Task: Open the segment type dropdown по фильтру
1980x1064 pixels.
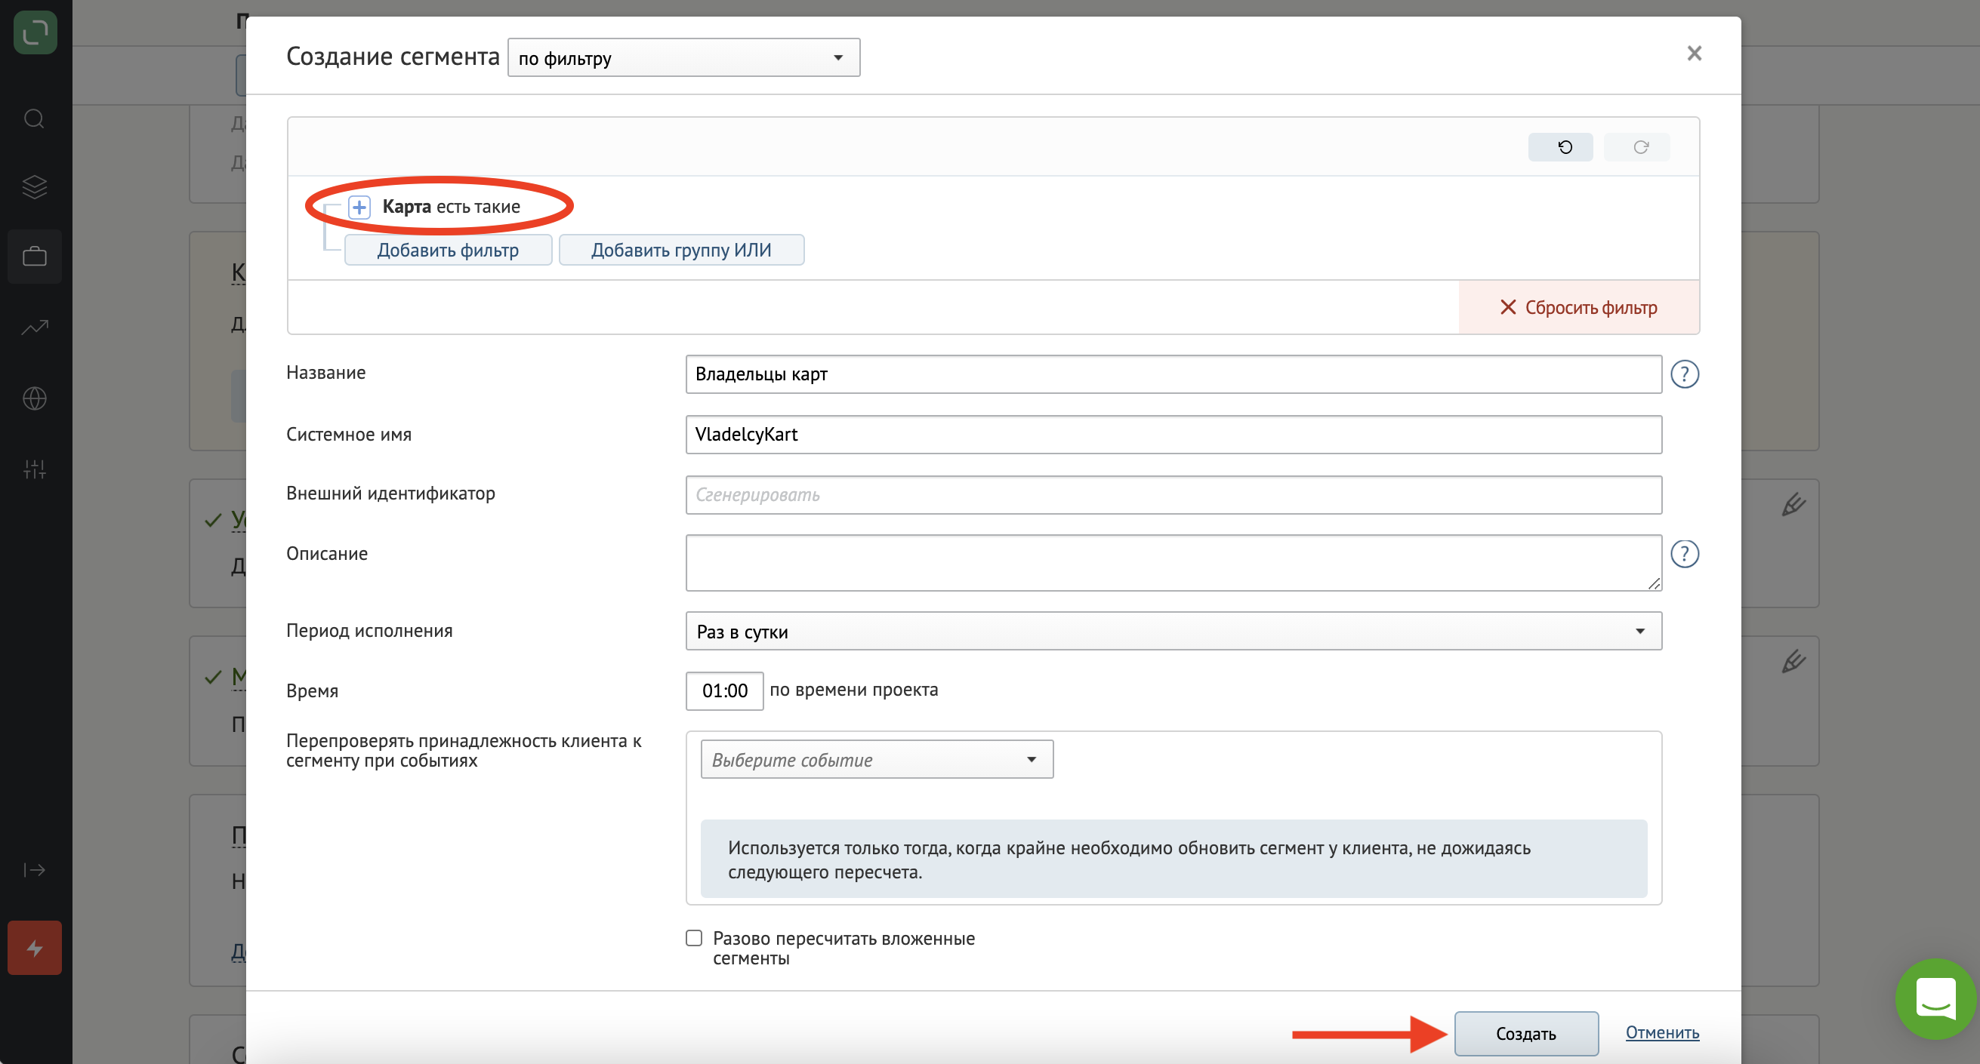Action: point(683,57)
